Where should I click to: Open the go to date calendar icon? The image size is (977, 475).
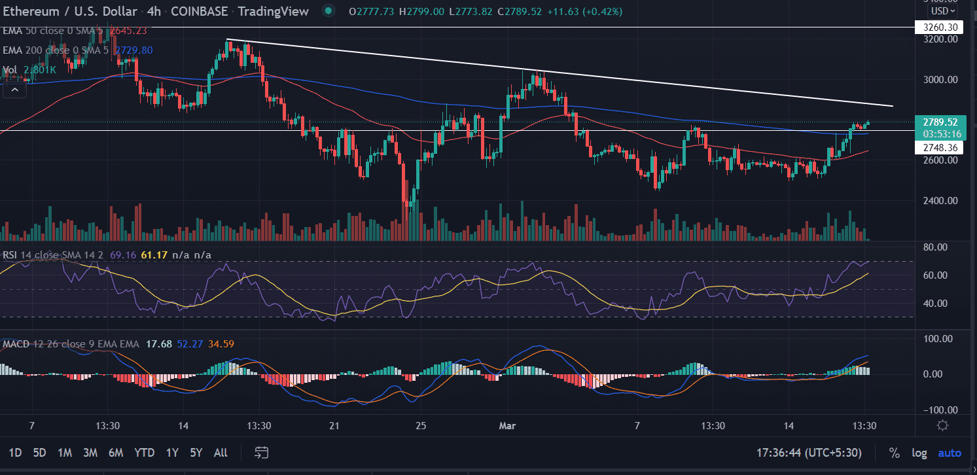pyautogui.click(x=262, y=452)
